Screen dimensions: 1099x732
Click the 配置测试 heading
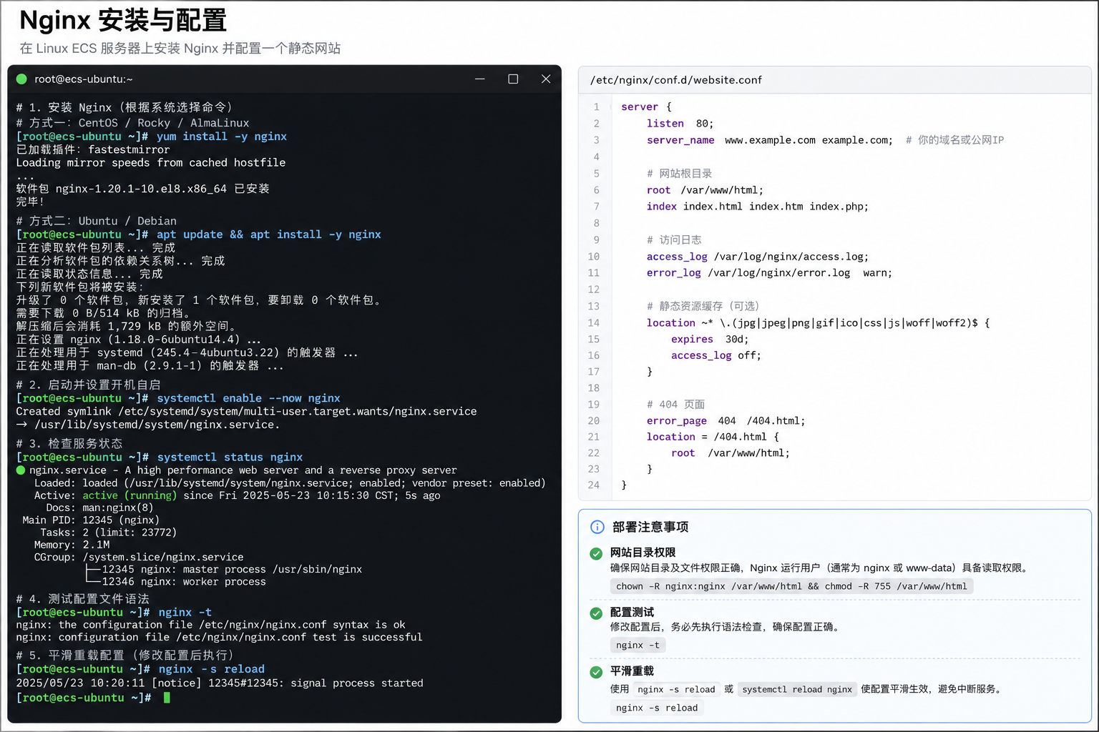point(632,613)
